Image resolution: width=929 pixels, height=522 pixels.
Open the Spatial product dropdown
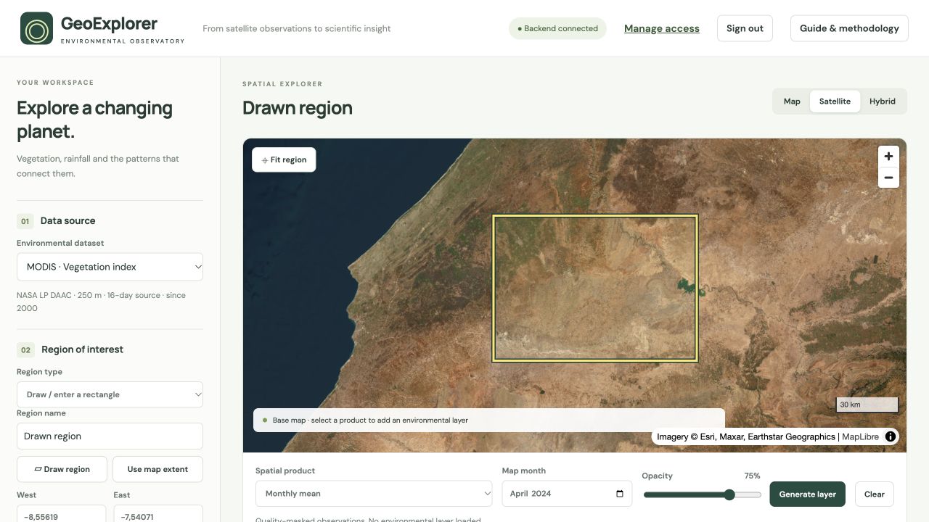(x=374, y=494)
